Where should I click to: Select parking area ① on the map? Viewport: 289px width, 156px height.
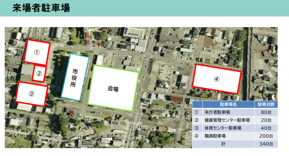click(37, 52)
